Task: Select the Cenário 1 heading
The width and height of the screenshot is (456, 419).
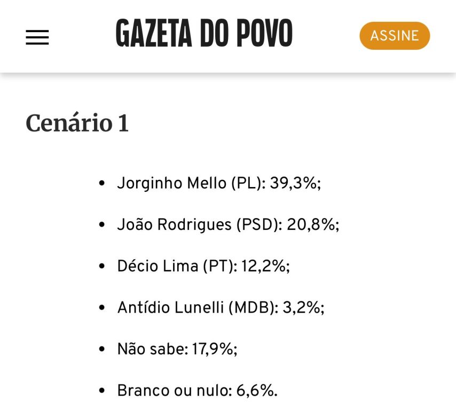Action: point(77,123)
